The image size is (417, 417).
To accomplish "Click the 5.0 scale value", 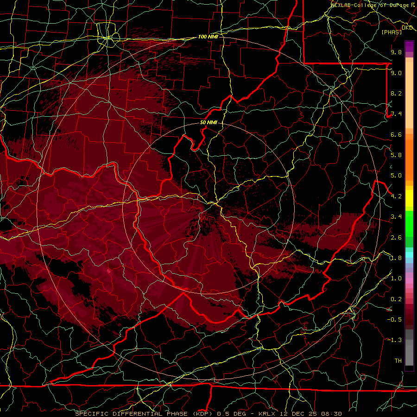I will 396,176.
